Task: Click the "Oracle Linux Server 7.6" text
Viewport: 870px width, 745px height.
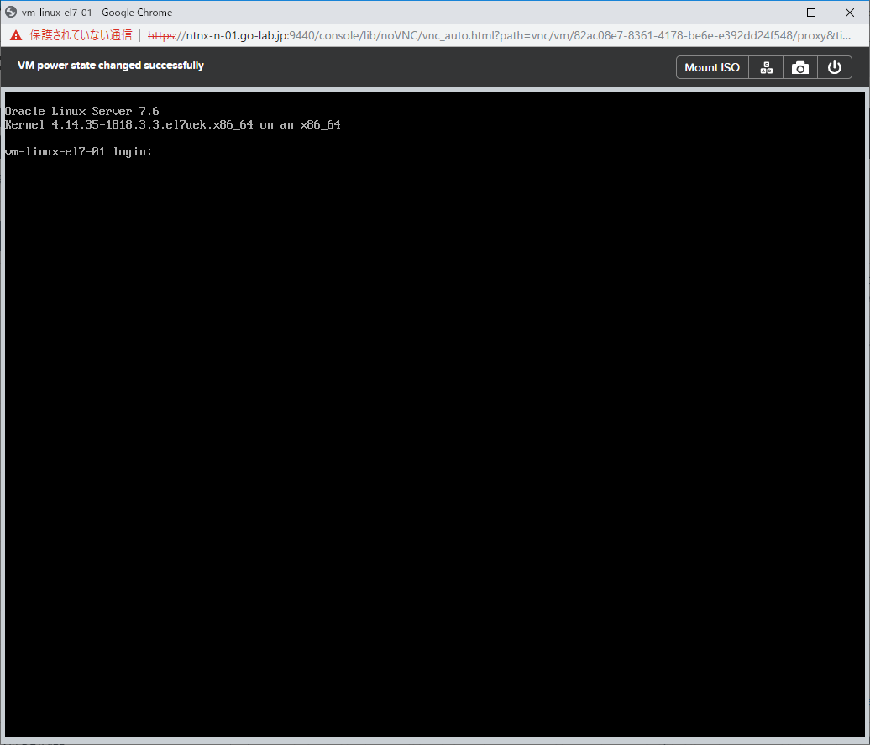Action: (x=81, y=111)
